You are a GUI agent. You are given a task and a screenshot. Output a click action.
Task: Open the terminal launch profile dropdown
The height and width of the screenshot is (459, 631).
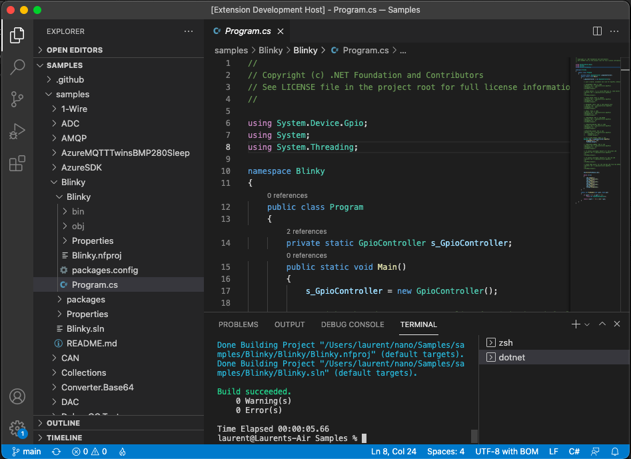pyautogui.click(x=587, y=324)
